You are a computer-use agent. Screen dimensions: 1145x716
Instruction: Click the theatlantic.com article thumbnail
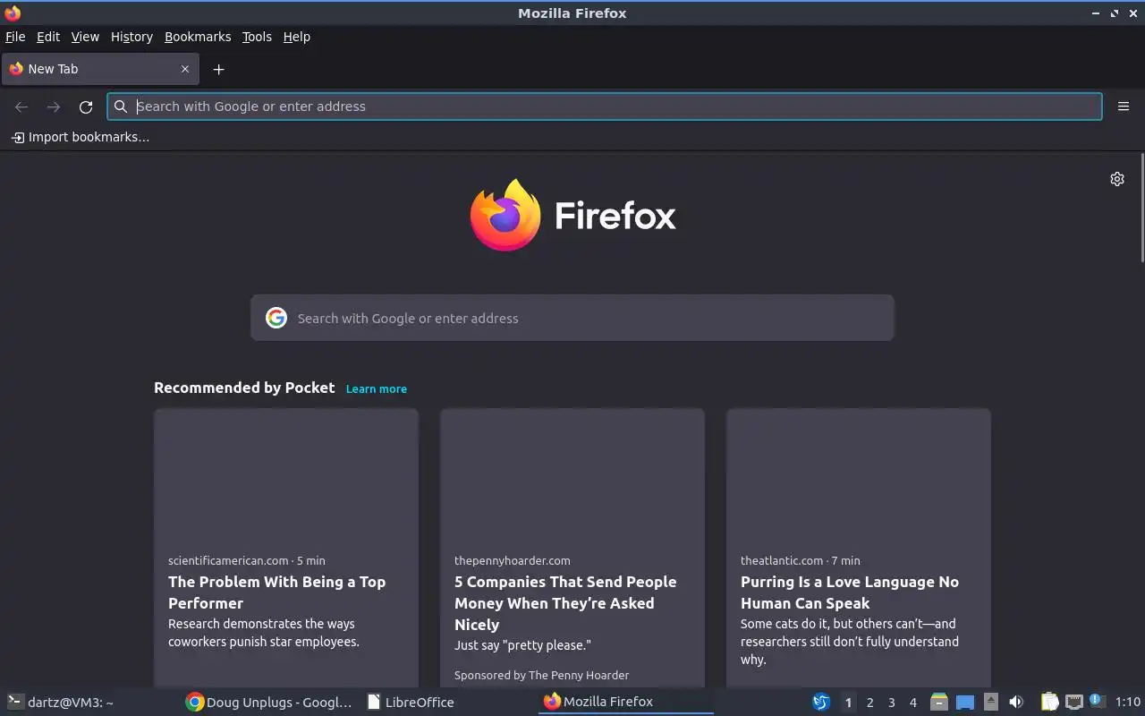pyautogui.click(x=859, y=474)
